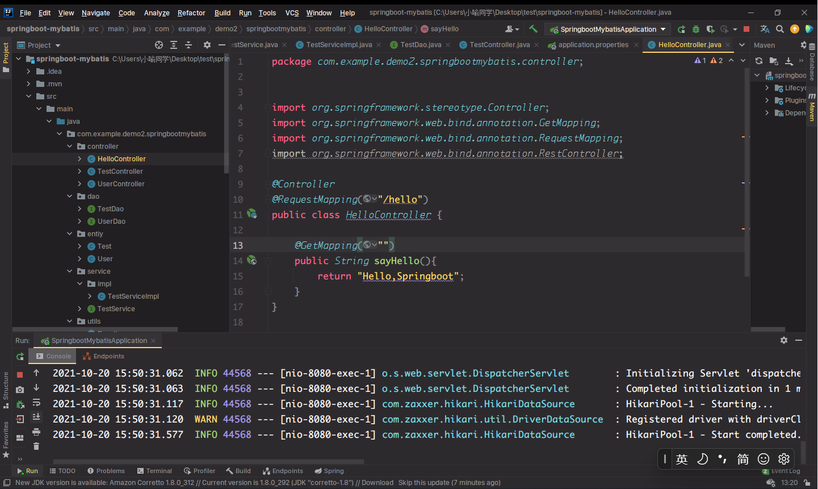Viewport: 818px width, 489px height.
Task: Click the Run with Coverage icon
Action: [x=710, y=29]
